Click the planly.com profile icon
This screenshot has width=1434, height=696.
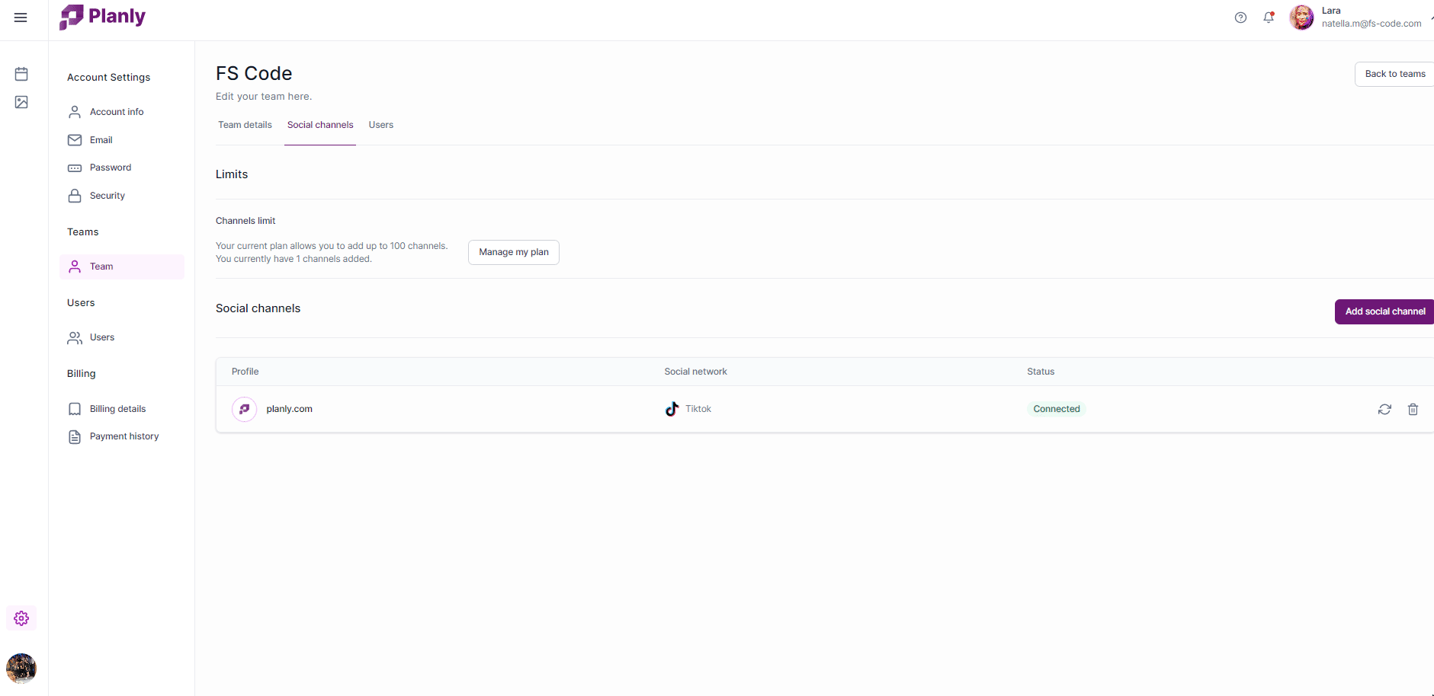click(x=244, y=409)
